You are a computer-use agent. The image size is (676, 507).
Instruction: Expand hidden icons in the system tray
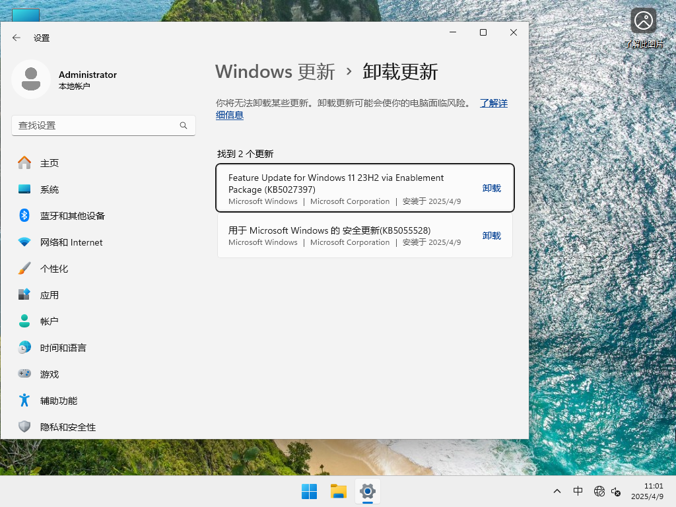(557, 491)
